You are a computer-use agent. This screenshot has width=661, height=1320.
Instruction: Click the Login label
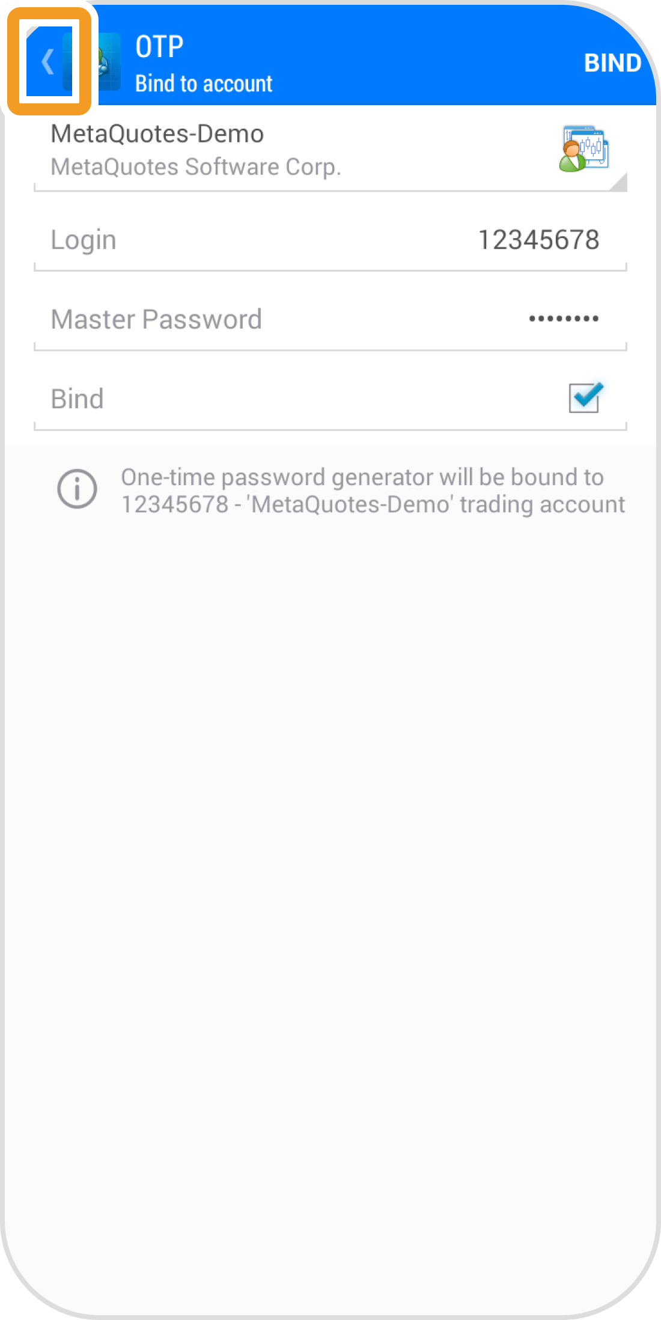[x=84, y=240]
